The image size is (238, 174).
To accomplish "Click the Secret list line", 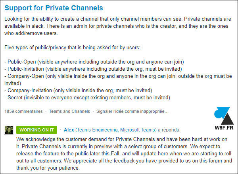I will pos(87,98).
